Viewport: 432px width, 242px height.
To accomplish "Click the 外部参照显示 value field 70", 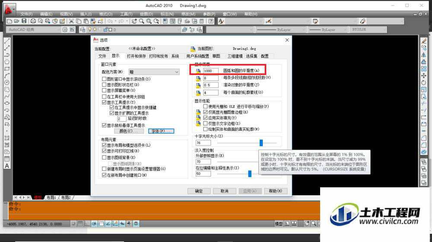I will pyautogui.click(x=203, y=161).
